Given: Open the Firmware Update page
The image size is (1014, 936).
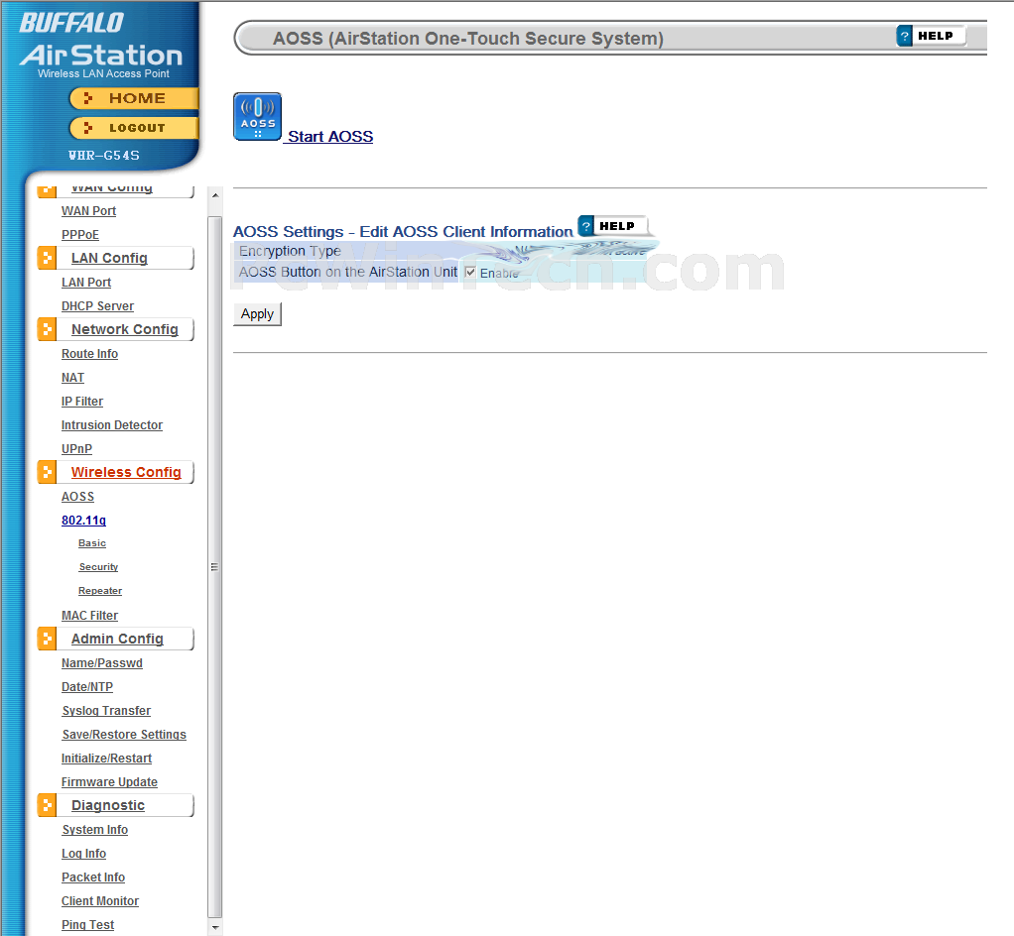Looking at the screenshot, I should pyautogui.click(x=109, y=782).
